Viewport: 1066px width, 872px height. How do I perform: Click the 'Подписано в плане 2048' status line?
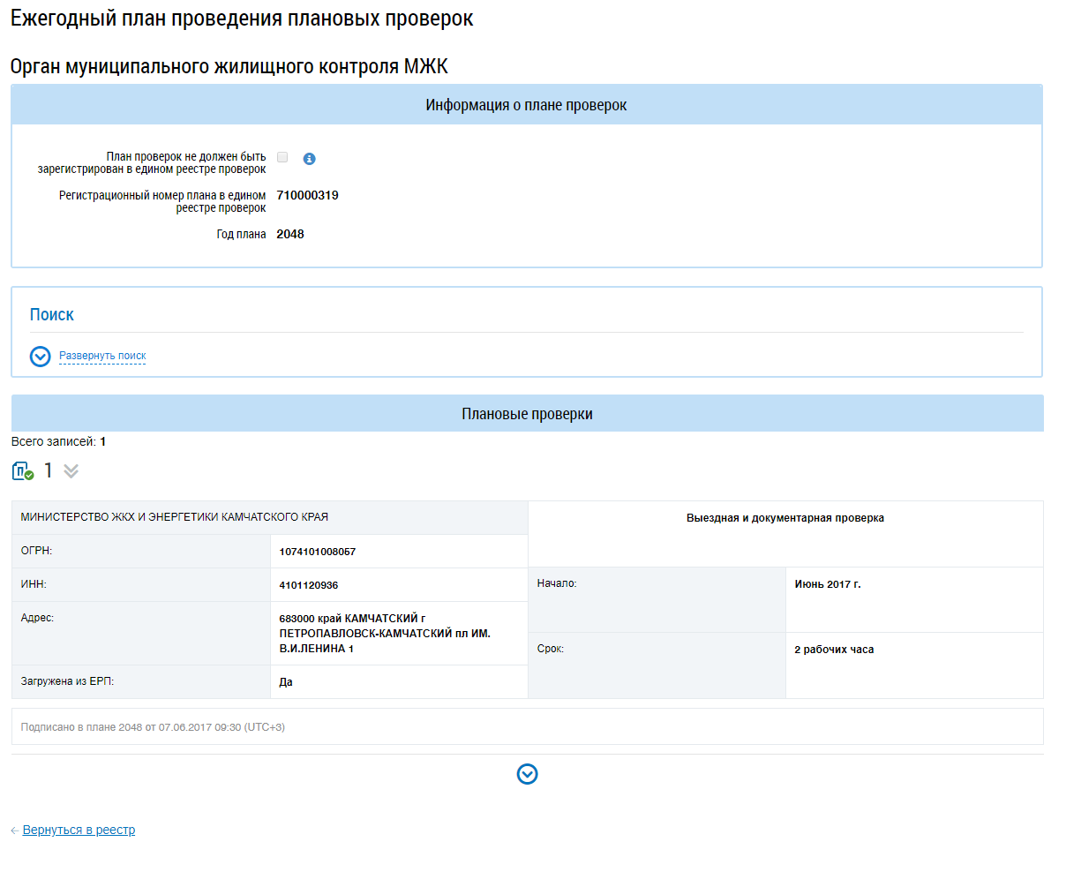tap(153, 727)
